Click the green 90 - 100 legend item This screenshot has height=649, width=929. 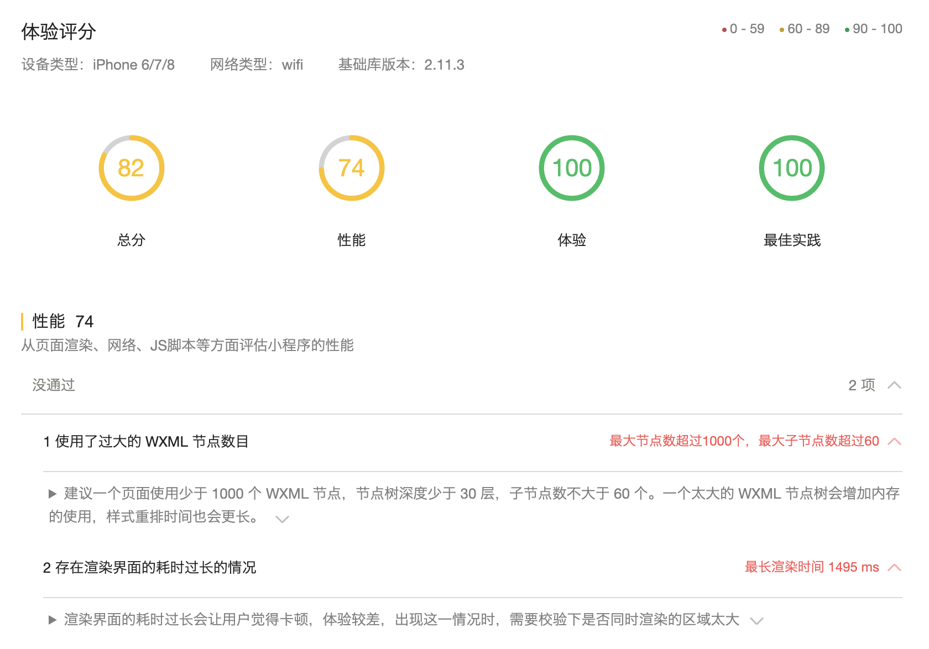click(x=874, y=29)
